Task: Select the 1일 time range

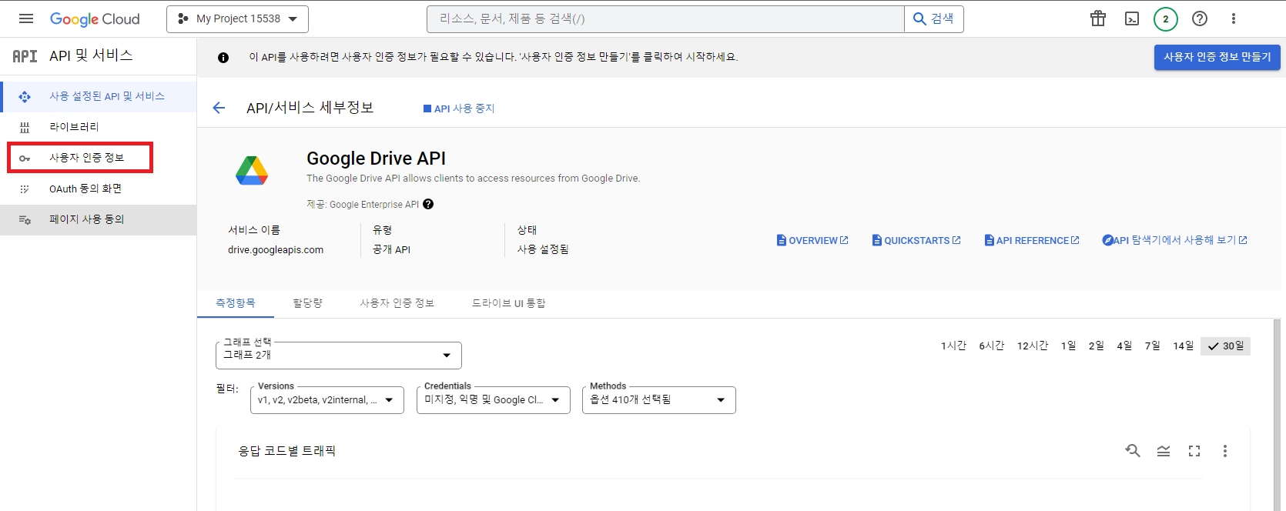Action: point(1069,346)
